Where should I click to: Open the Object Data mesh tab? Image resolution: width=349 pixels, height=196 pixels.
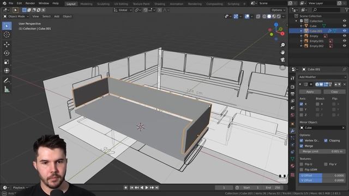[x=293, y=159]
